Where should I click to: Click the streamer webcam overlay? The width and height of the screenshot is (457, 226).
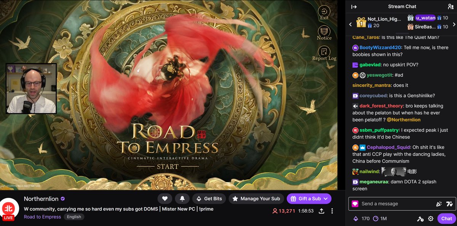pyautogui.click(x=31, y=89)
